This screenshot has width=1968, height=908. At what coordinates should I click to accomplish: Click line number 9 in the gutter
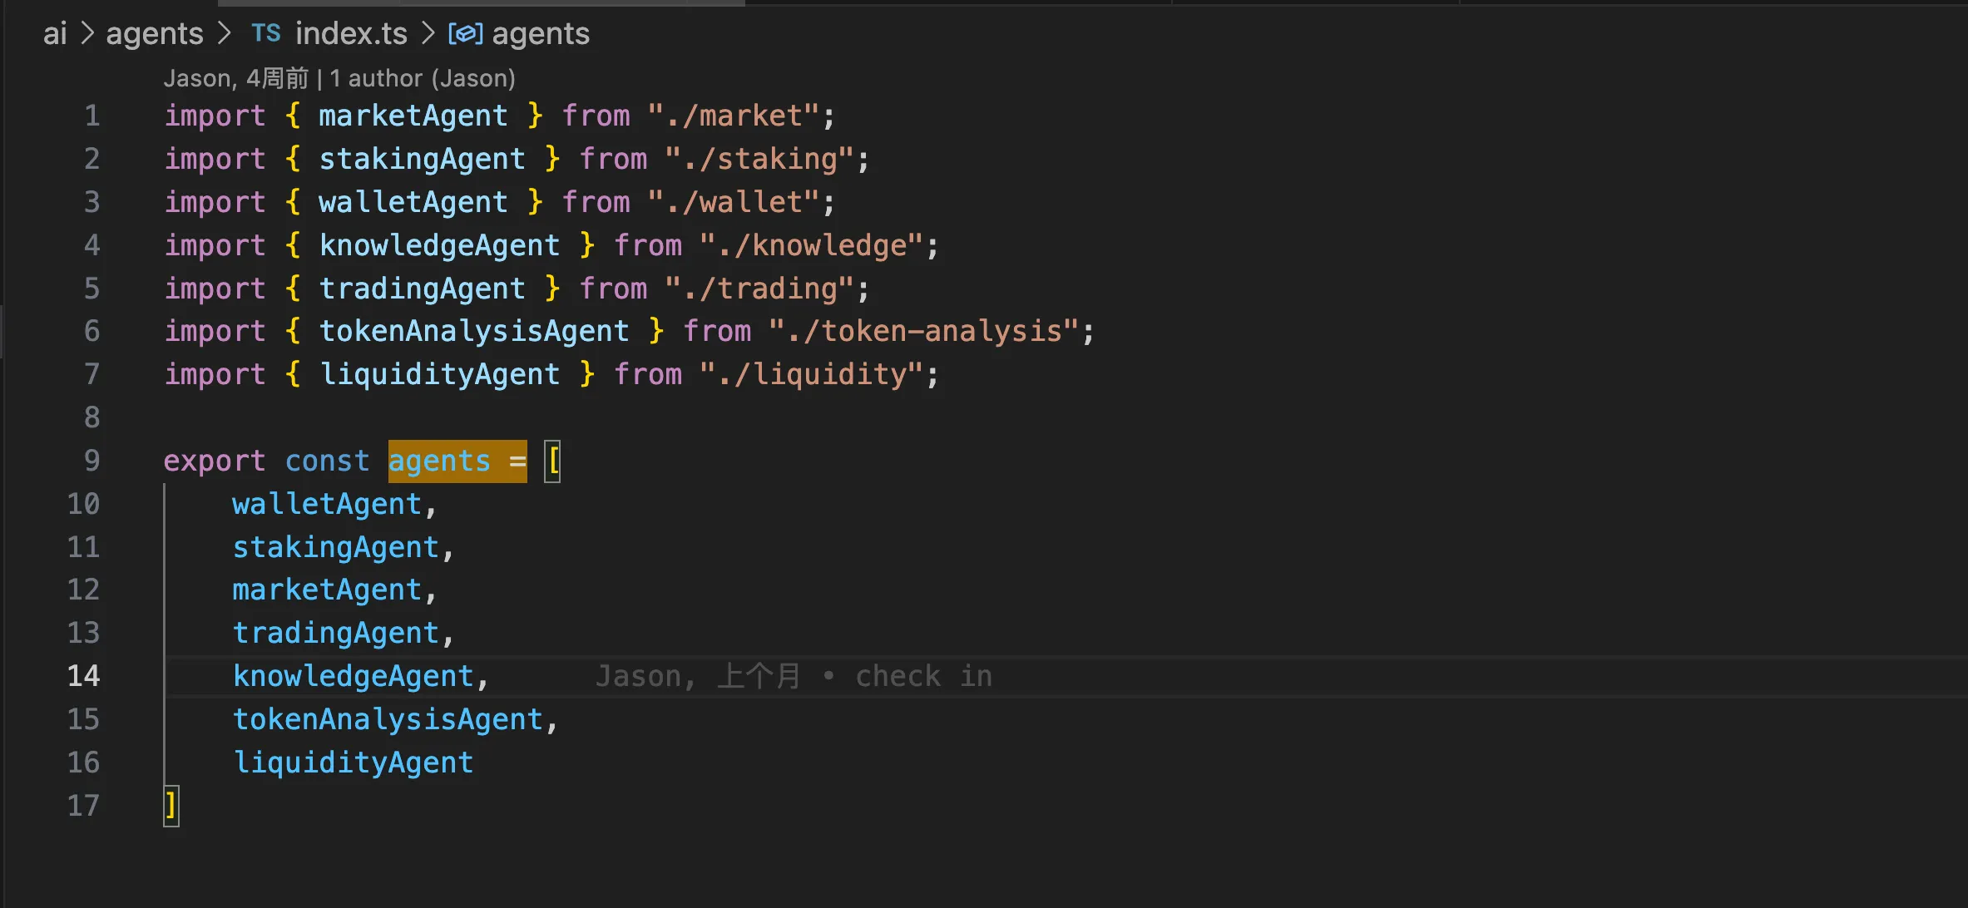tap(91, 461)
